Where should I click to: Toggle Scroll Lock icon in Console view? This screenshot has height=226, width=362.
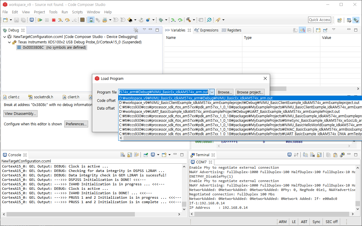click(x=129, y=155)
